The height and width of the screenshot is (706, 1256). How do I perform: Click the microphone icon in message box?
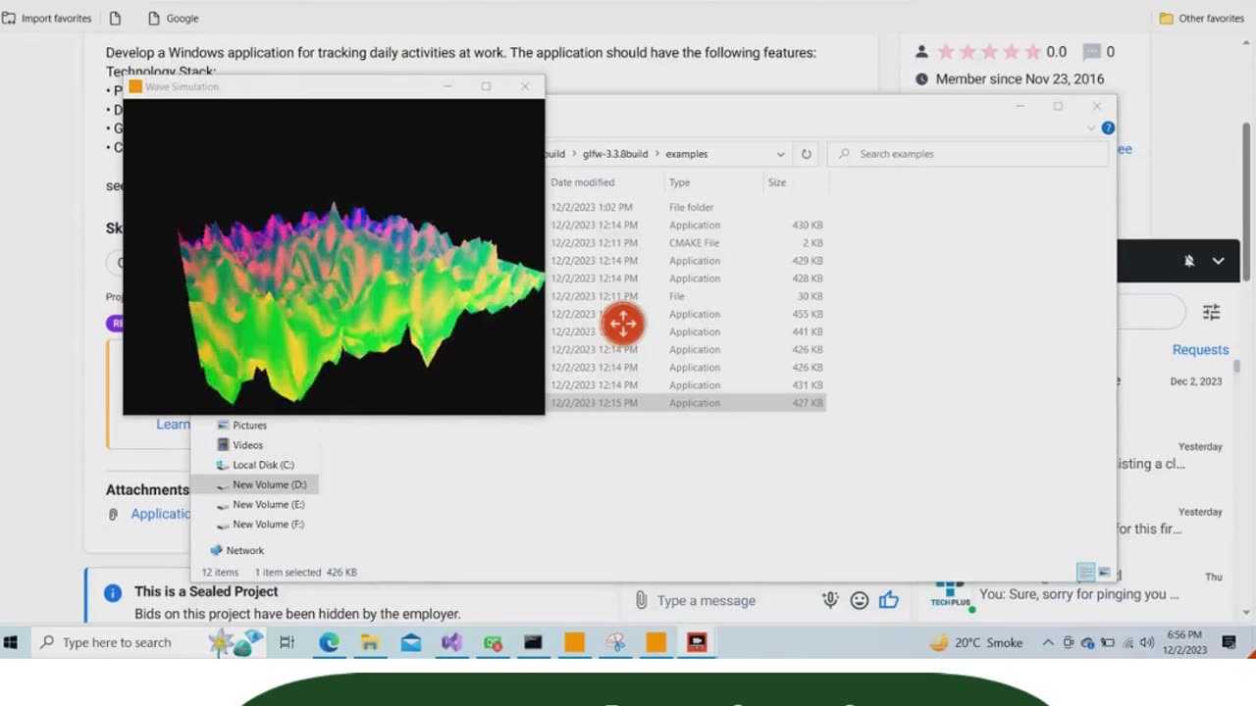[x=830, y=600]
